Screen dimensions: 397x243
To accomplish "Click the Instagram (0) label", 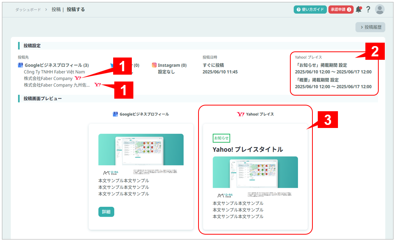I will (172, 65).
